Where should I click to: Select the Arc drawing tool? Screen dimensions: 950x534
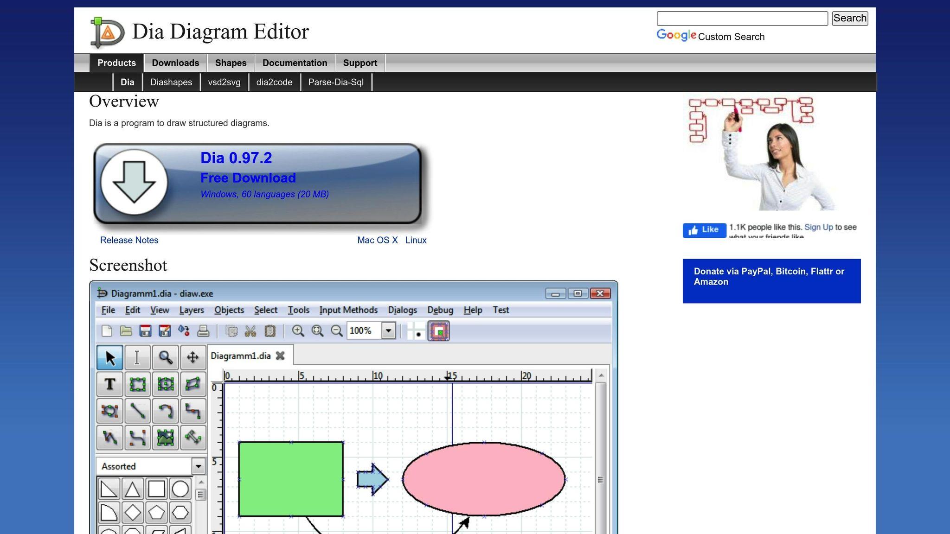(165, 411)
